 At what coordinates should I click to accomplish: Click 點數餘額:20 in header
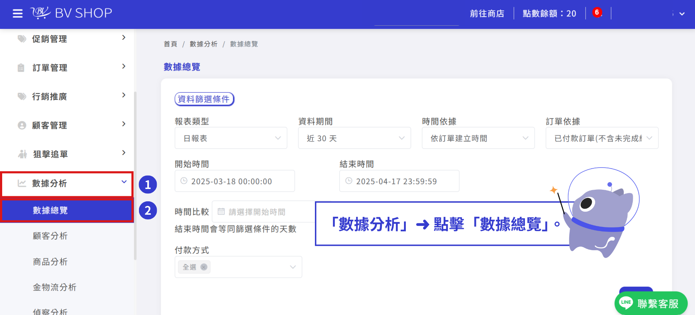tap(549, 13)
